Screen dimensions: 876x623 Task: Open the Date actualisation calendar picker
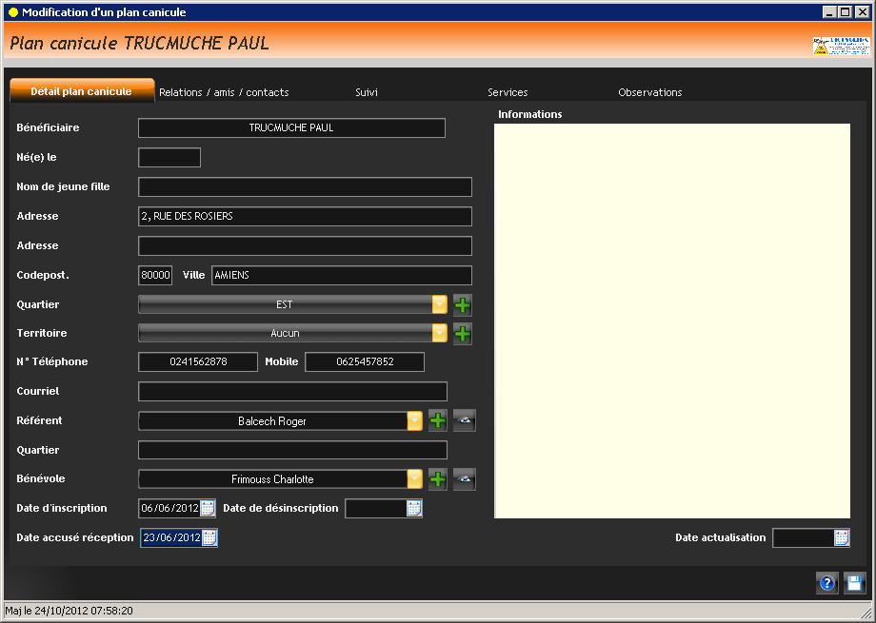(x=842, y=537)
